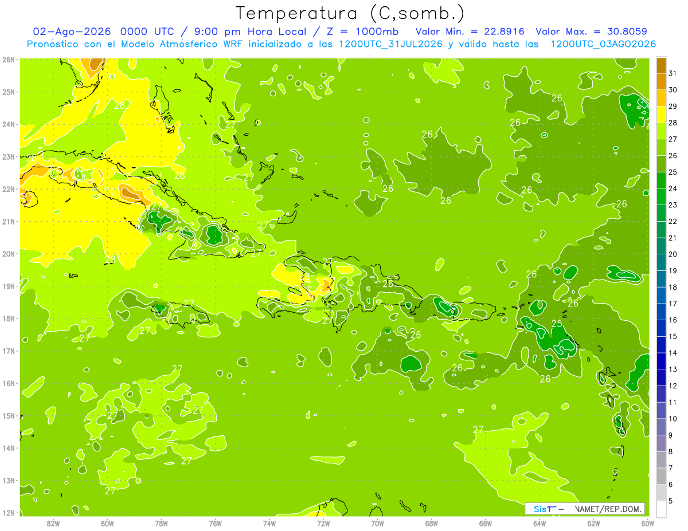
Task: Pick the orange swatch between 30 and 31
Action: pyautogui.click(x=661, y=81)
